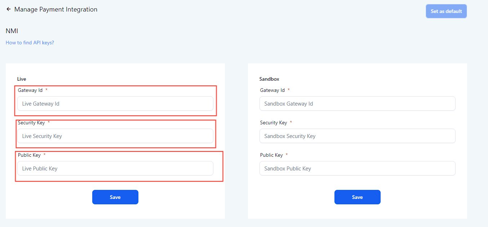488x227 pixels.
Task: Click the Security Key label under Sandbox
Action: pyautogui.click(x=274, y=123)
